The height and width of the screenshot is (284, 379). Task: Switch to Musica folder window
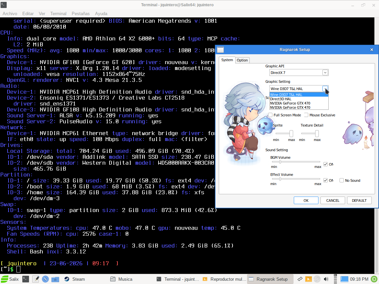pyautogui.click(x=121, y=279)
